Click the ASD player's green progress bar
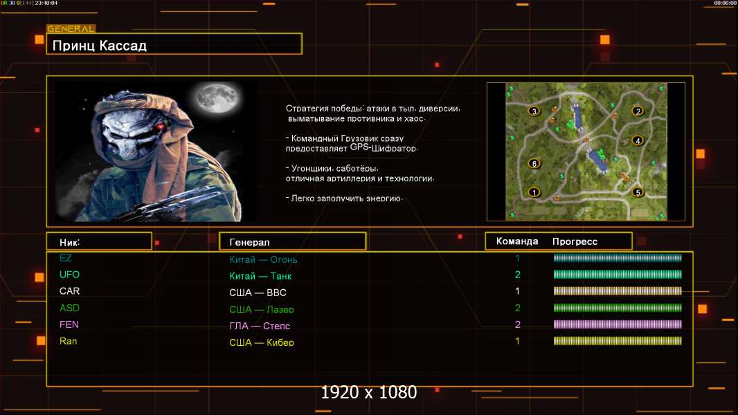Screen dimensions: 738x415 (x=618, y=308)
